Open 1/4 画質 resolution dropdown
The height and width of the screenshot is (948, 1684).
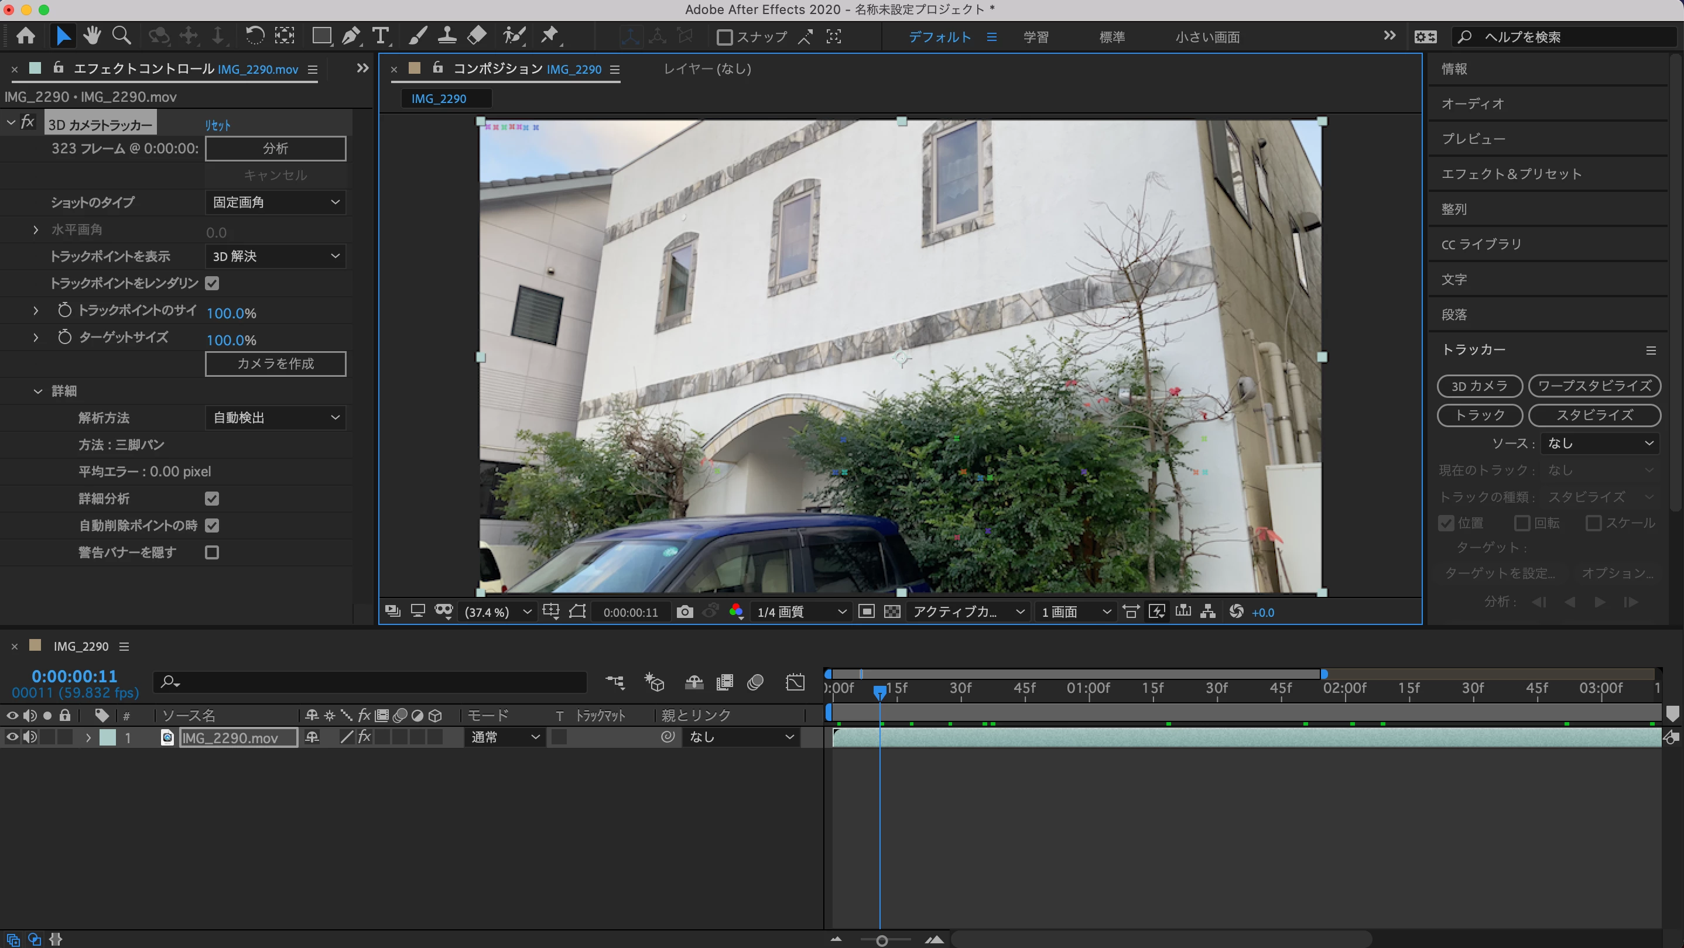click(801, 612)
